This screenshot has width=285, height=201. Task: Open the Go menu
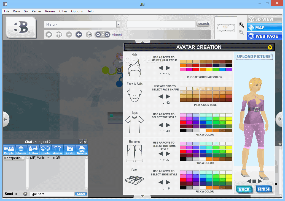tap(26, 11)
